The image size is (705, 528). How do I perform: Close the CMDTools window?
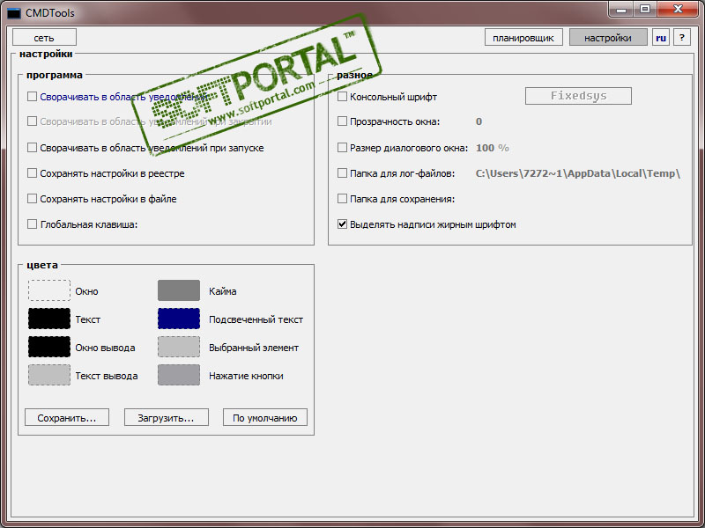click(x=678, y=10)
